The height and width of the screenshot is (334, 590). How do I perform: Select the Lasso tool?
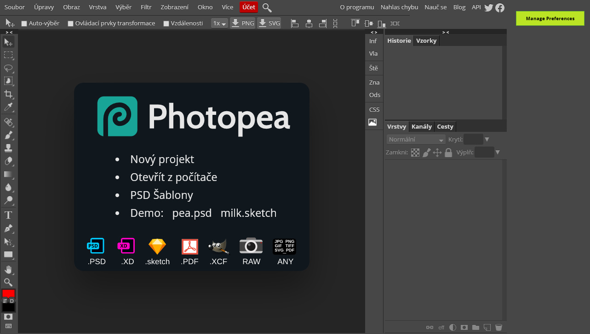click(x=8, y=68)
